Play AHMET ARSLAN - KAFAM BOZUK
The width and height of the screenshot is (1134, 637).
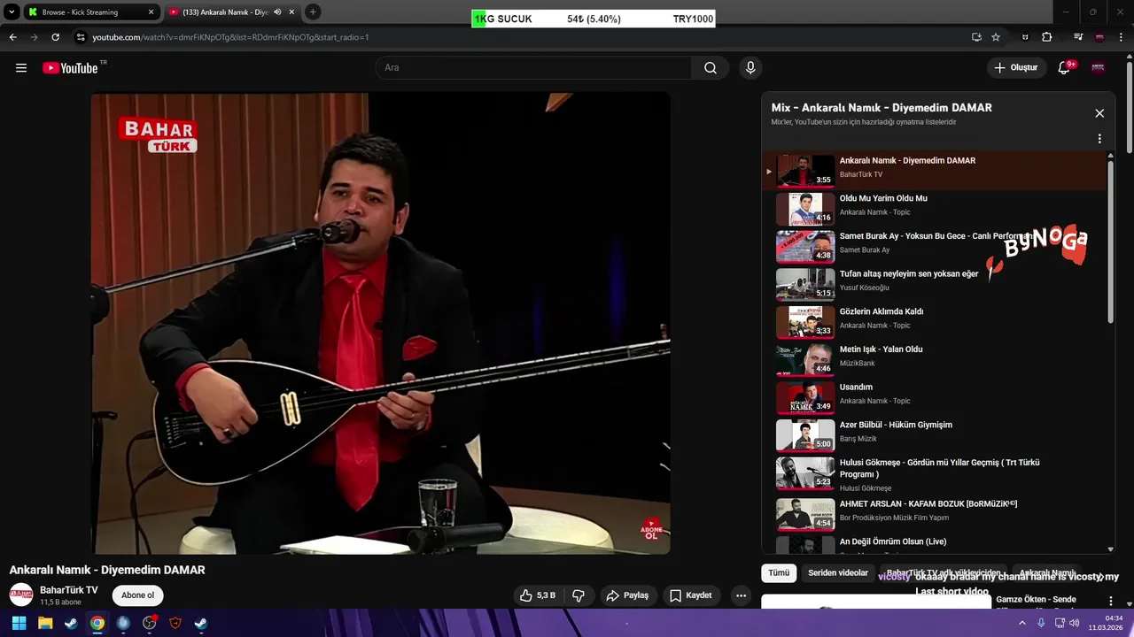pos(935,514)
